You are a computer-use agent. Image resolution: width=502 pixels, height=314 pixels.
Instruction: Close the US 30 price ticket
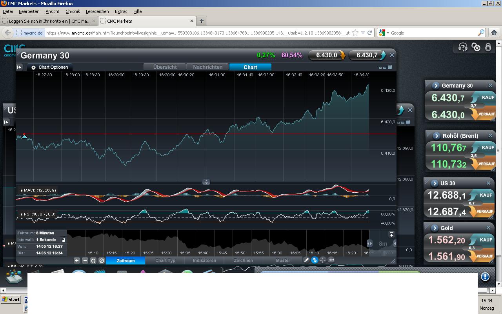click(x=488, y=183)
